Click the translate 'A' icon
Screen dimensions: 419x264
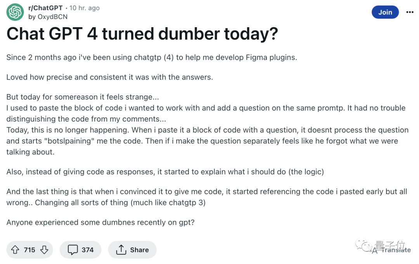(375, 251)
